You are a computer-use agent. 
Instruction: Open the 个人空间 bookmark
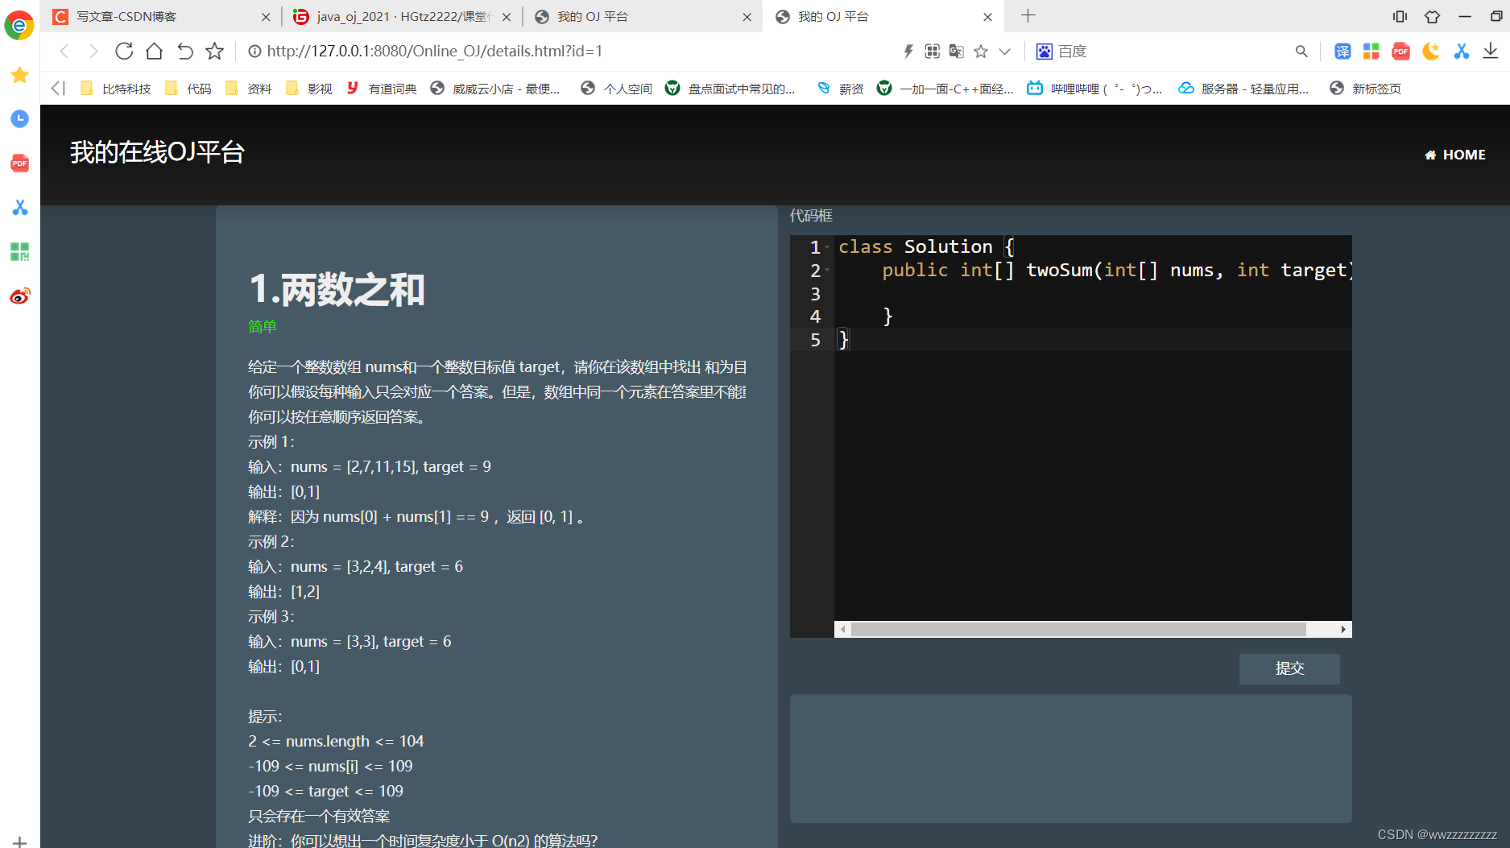(616, 89)
